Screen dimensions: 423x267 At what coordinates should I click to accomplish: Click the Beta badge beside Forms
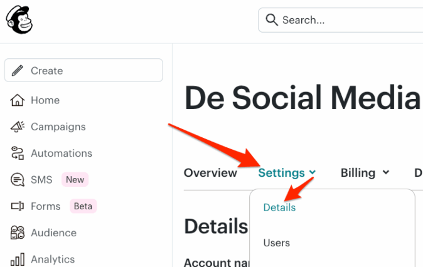83,206
